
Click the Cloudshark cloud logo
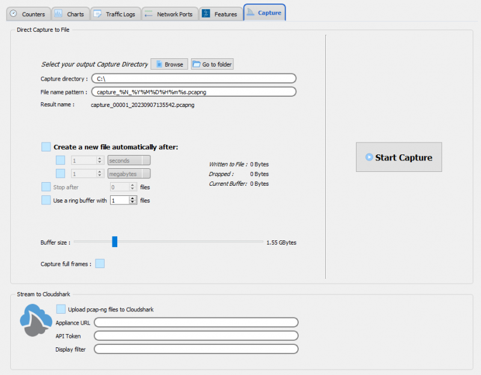tap(35, 320)
